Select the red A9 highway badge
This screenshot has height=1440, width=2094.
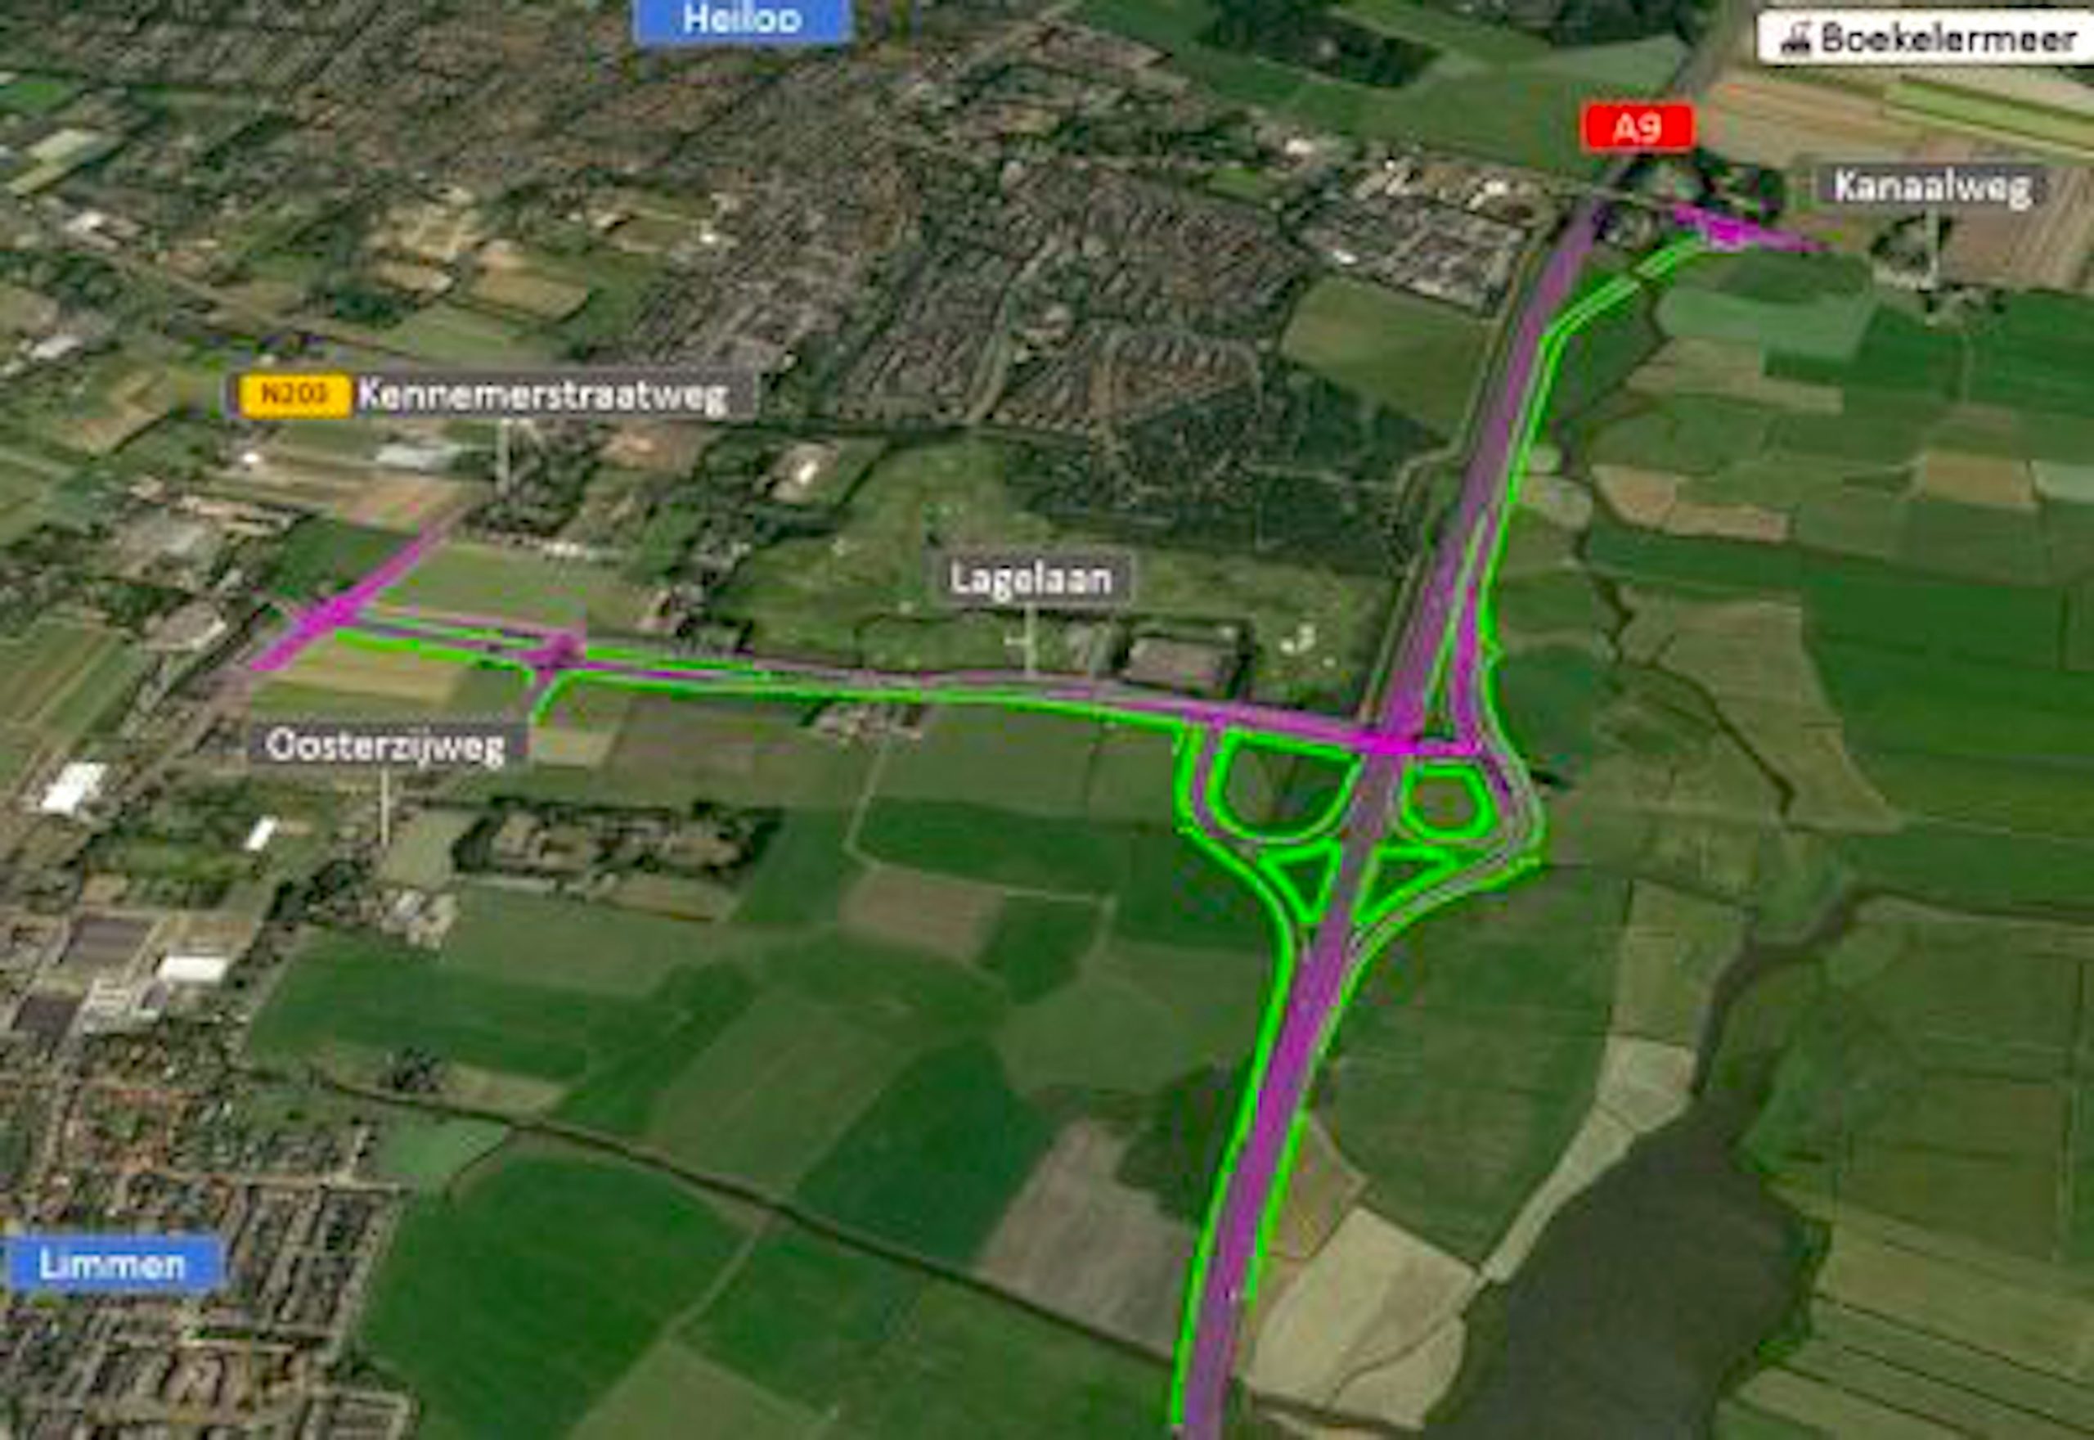[1638, 128]
